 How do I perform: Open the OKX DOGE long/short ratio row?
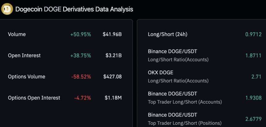click(178, 76)
